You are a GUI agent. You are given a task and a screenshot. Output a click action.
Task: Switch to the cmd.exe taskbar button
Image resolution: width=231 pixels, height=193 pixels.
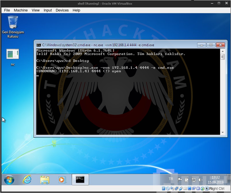[x=80, y=180]
